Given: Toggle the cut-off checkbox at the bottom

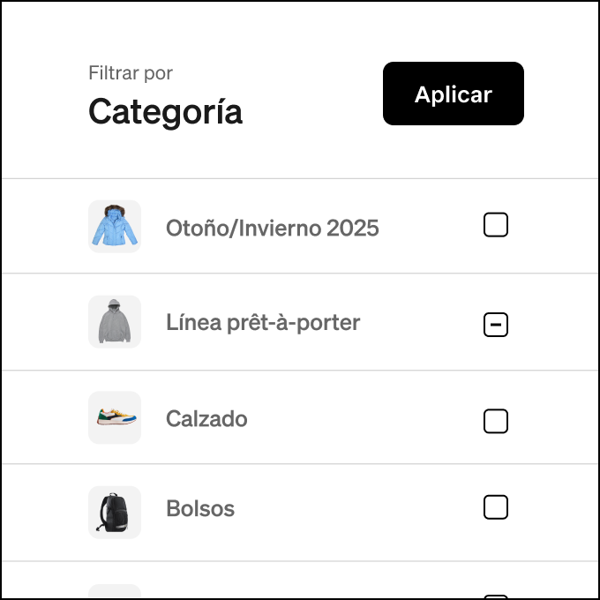Looking at the screenshot, I should pyautogui.click(x=496, y=596).
